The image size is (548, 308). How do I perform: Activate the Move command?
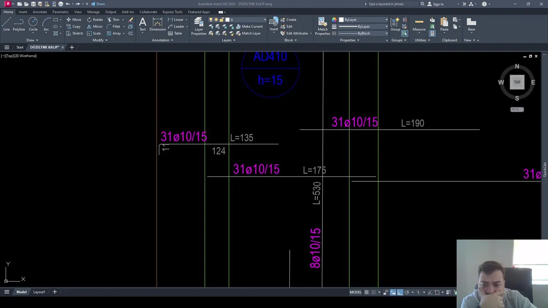(x=74, y=20)
